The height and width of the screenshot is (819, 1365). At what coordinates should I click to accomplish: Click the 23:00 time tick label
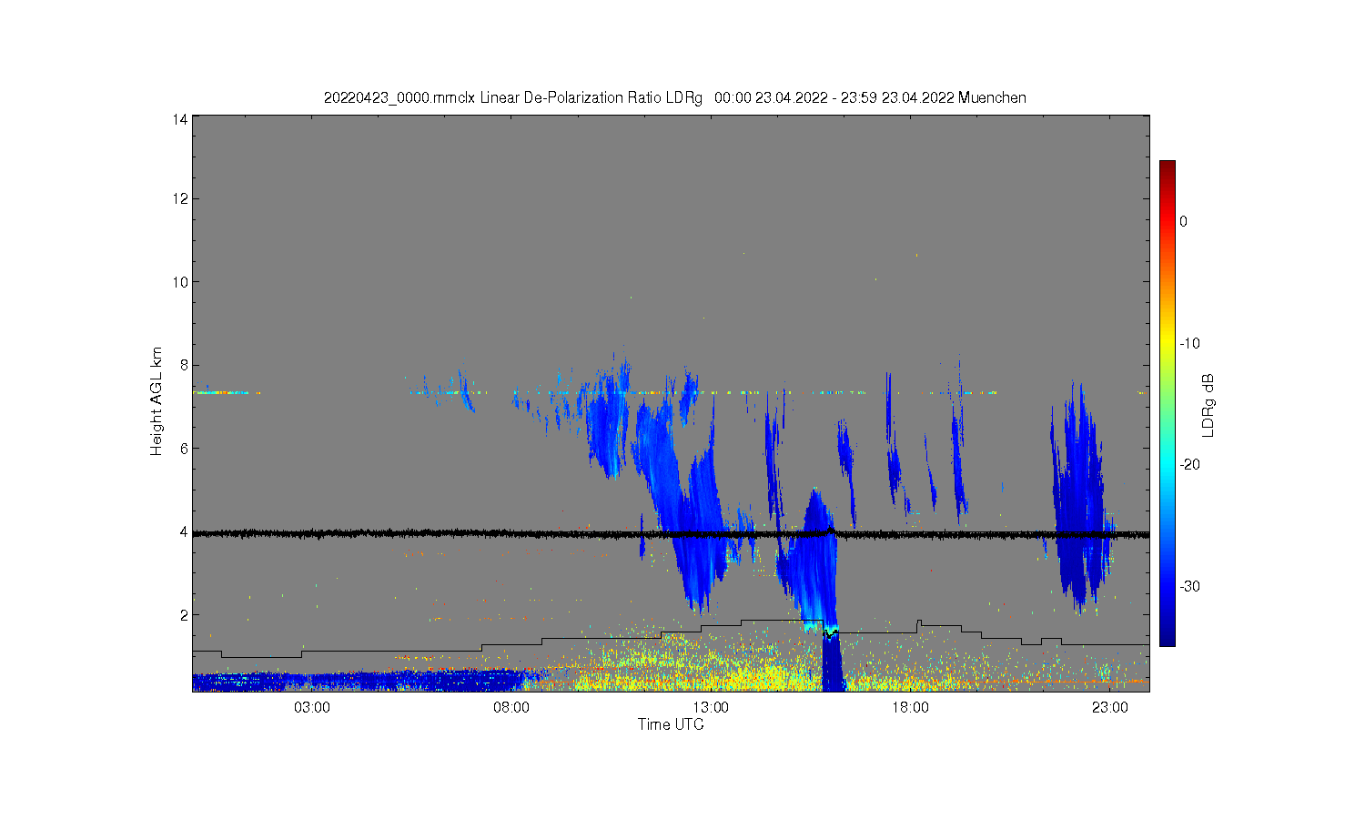(1110, 708)
